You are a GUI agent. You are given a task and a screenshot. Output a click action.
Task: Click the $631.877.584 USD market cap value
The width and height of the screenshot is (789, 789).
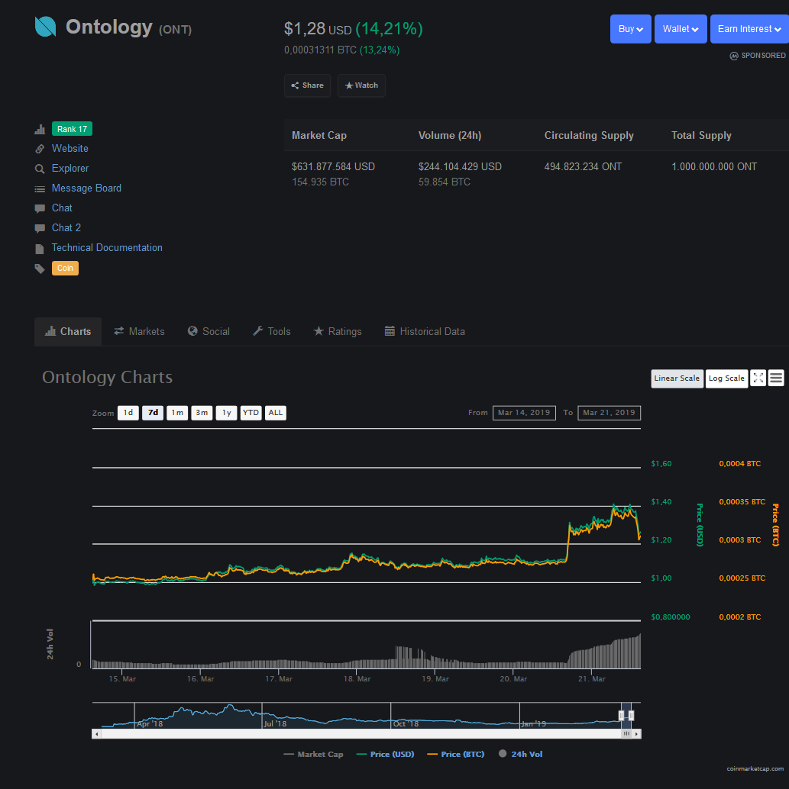click(x=334, y=167)
